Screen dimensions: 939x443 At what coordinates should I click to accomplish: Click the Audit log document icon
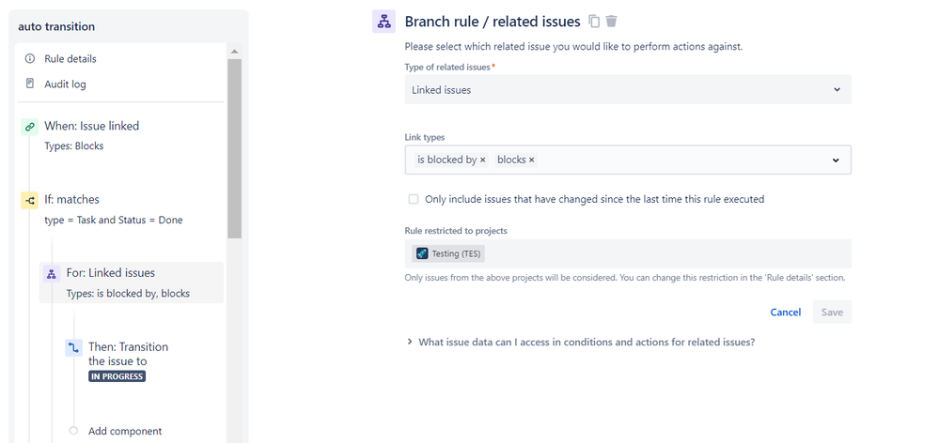coord(30,84)
